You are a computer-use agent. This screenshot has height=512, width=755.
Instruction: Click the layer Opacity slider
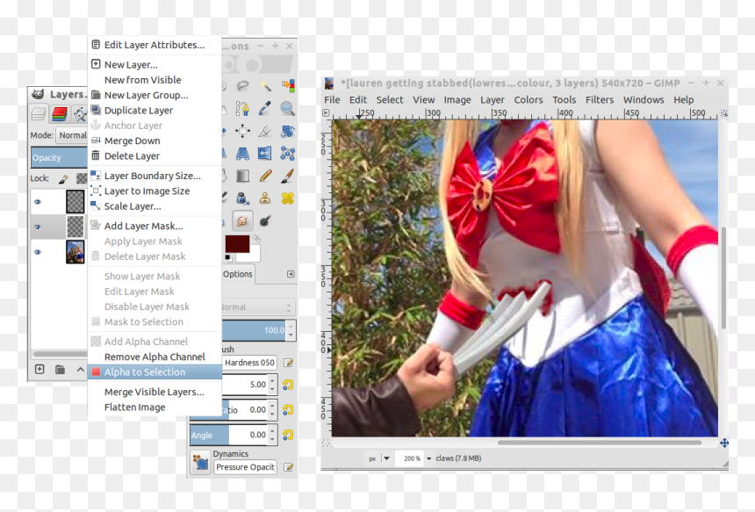point(59,157)
